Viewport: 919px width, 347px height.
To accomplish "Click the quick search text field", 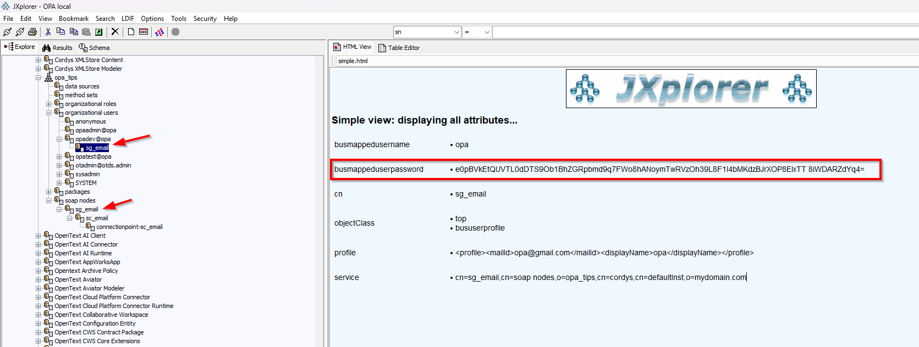I will tap(704, 32).
